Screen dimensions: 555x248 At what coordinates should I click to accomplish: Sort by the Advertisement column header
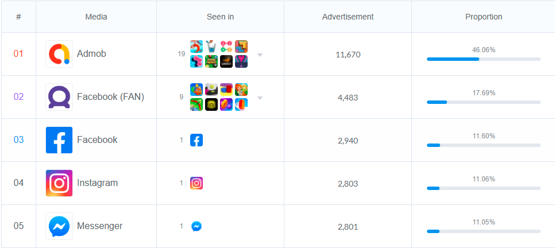[x=348, y=17]
